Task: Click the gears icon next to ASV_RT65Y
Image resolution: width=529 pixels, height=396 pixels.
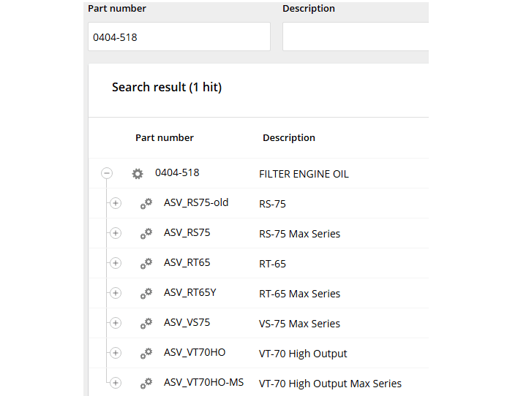Action: [146, 293]
